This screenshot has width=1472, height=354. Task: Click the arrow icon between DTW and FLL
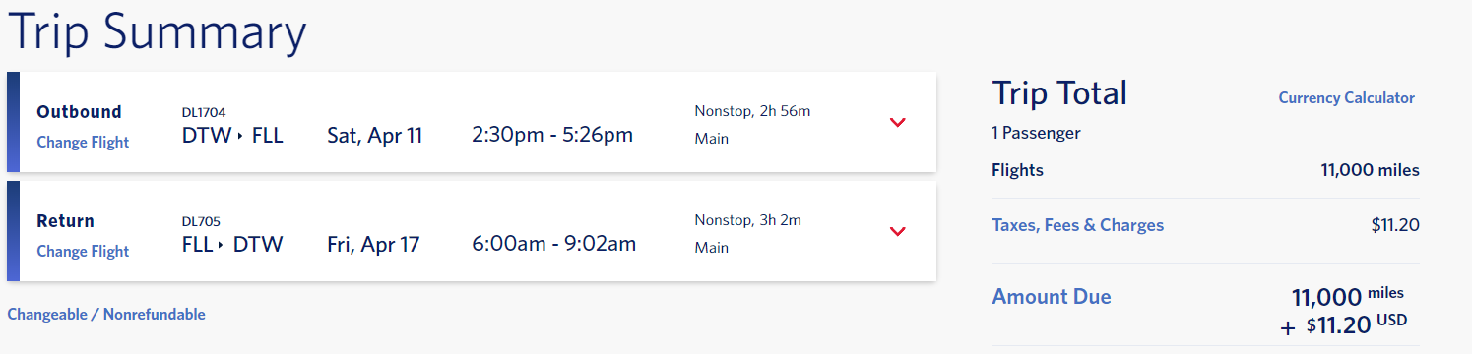click(x=240, y=136)
